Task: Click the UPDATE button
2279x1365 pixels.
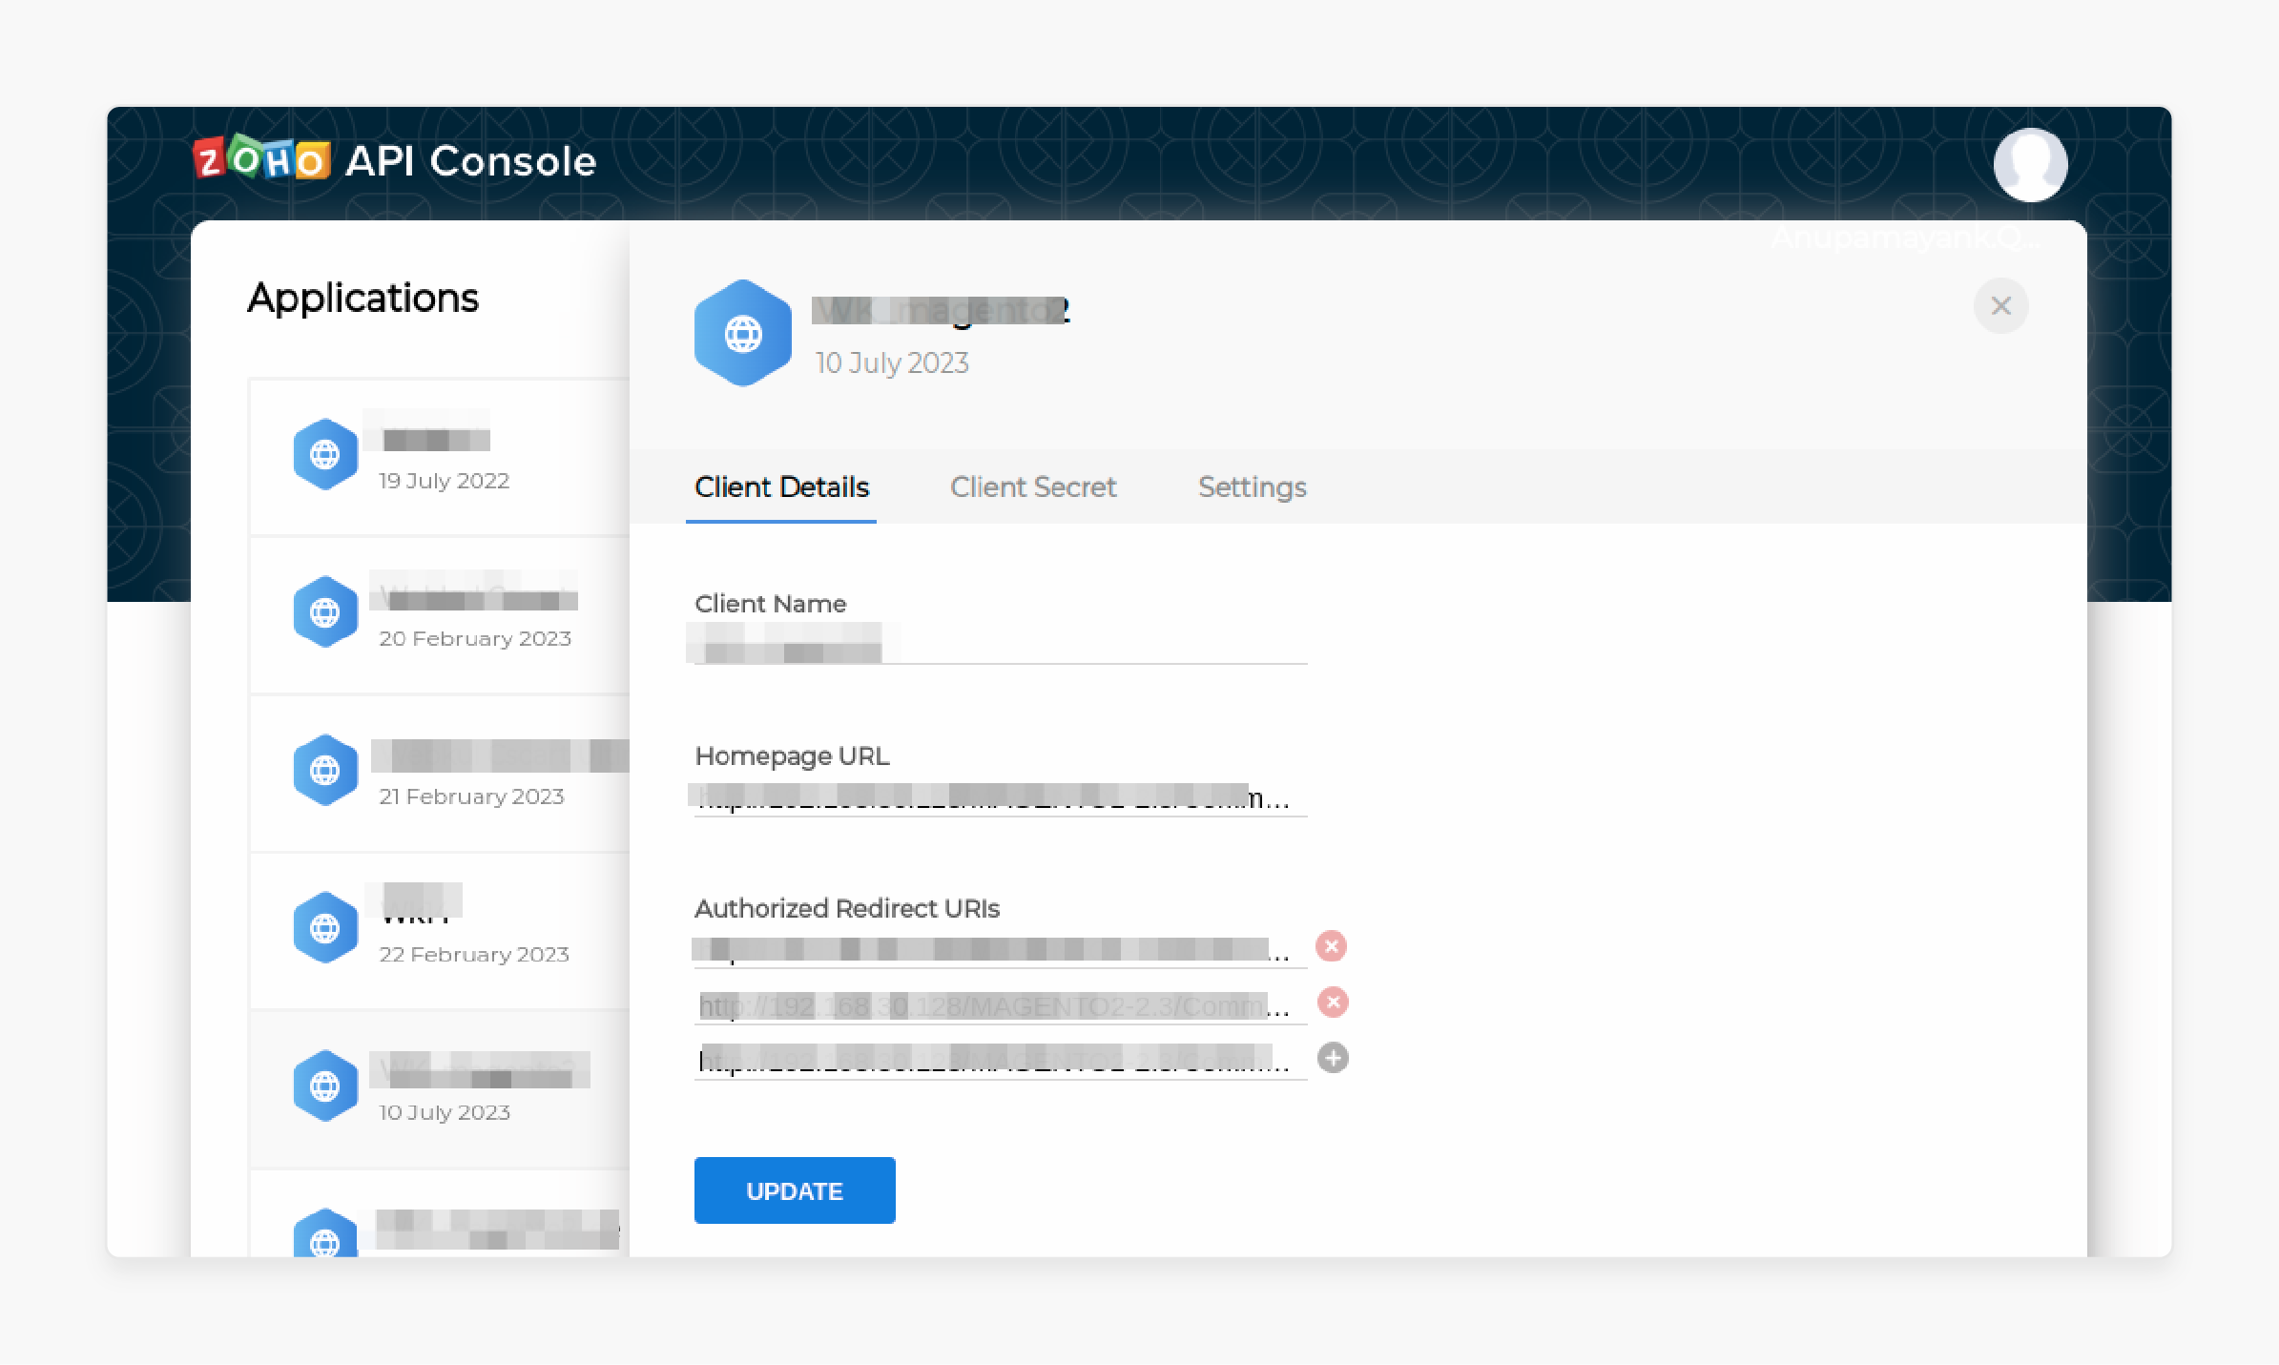Action: 794,1190
